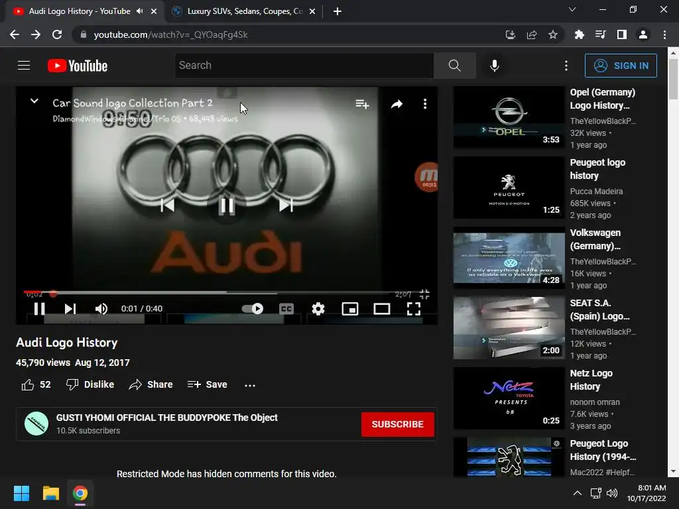The height and width of the screenshot is (509, 679).
Task: Open the Chrome profile icon
Action: [x=643, y=34]
